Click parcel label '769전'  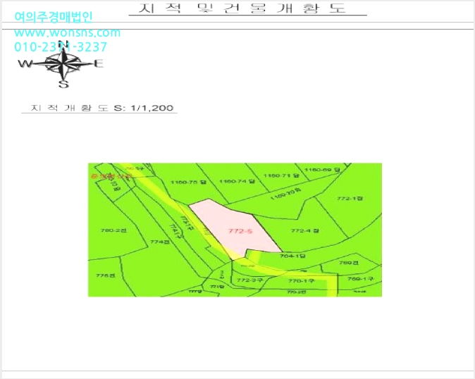tap(349, 263)
